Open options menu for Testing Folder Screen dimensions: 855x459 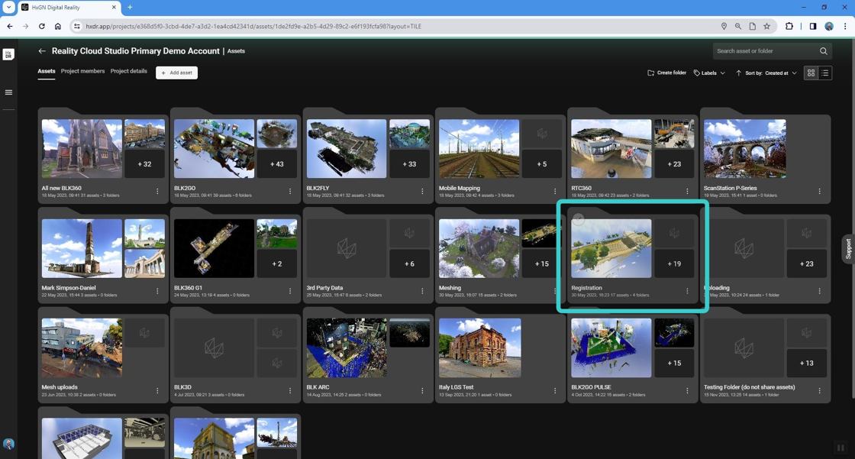820,391
